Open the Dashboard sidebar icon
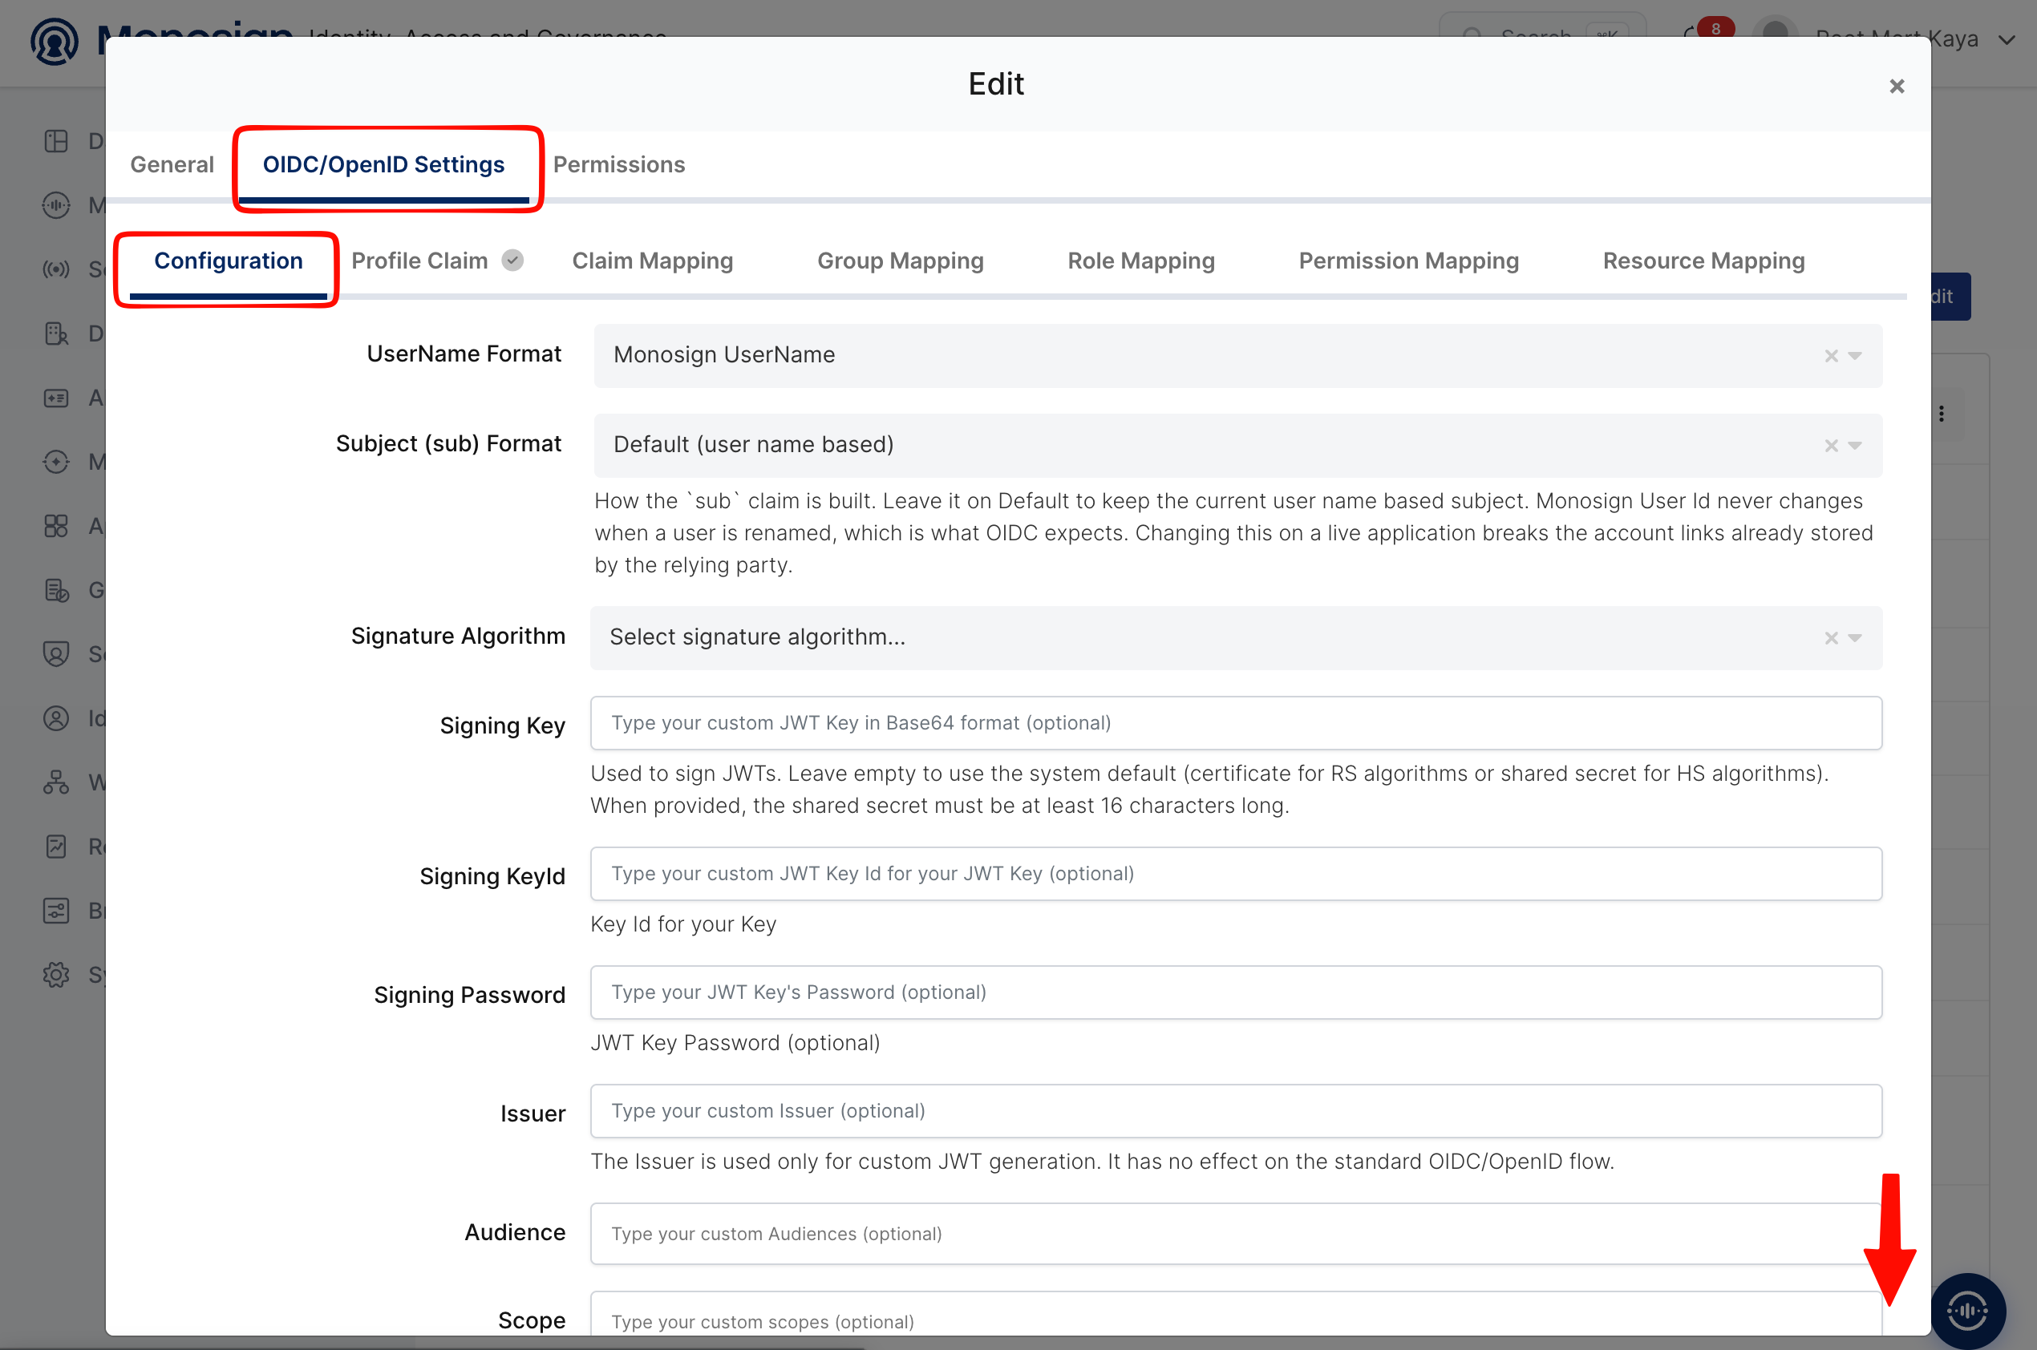The image size is (2037, 1350). coord(56,141)
